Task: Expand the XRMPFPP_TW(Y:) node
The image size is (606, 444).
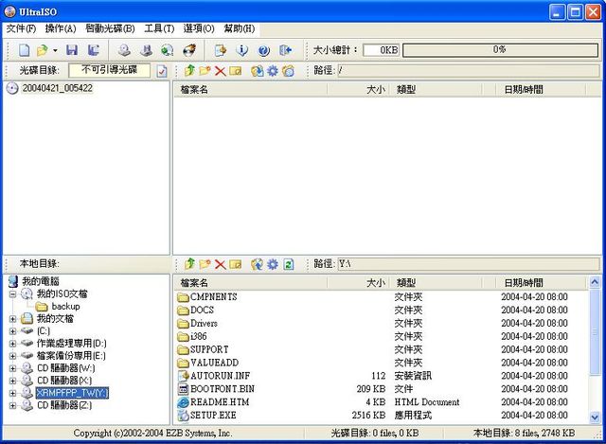Action: point(12,393)
